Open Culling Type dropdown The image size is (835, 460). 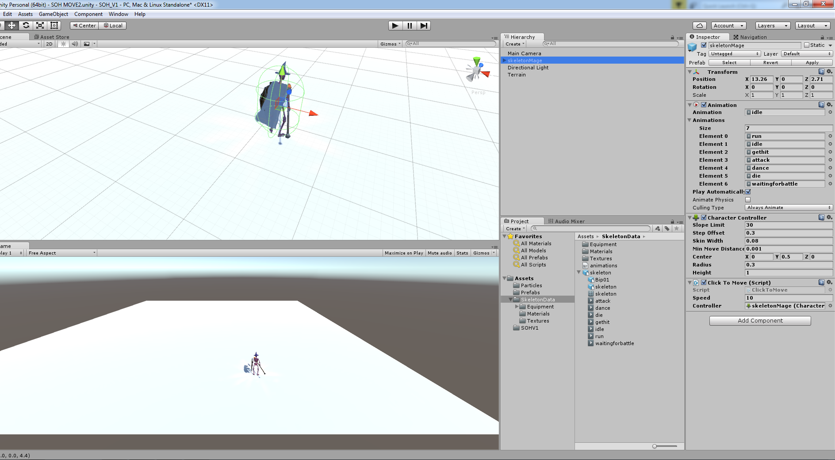click(789, 208)
